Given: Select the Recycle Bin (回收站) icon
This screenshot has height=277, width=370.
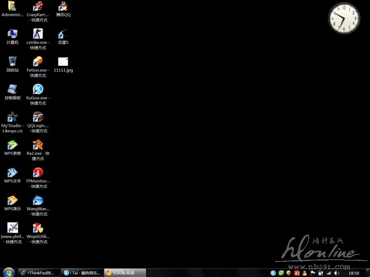Looking at the screenshot, I should coord(12,62).
